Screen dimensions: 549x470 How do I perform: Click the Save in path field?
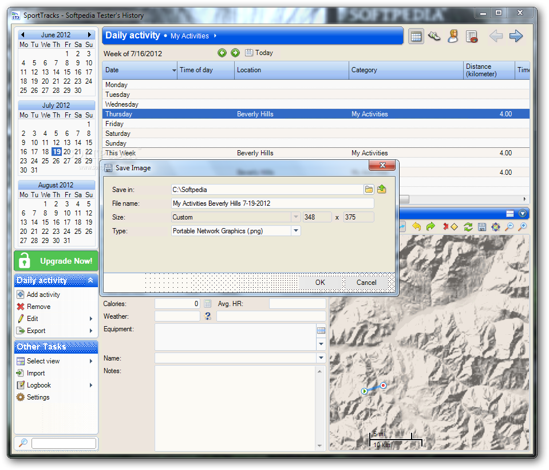(267, 190)
